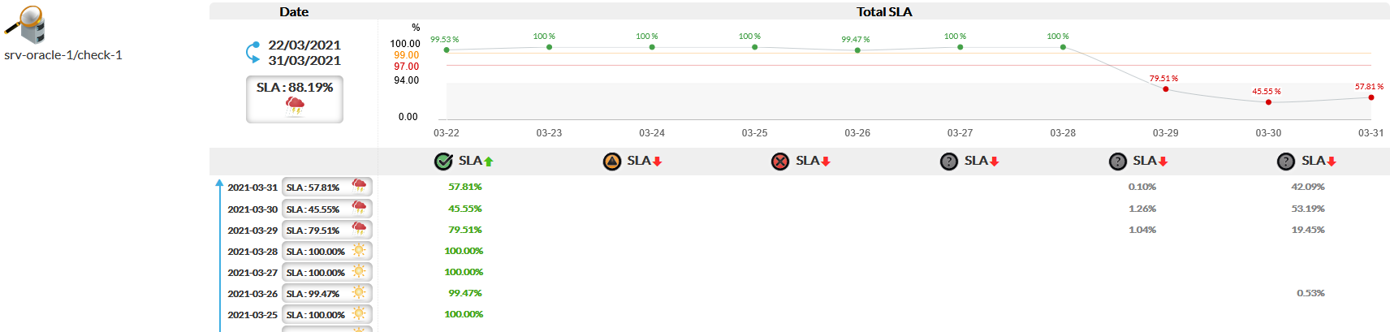
Task: Click the server magnifier icon for srv-oracle-1
Action: 24,24
